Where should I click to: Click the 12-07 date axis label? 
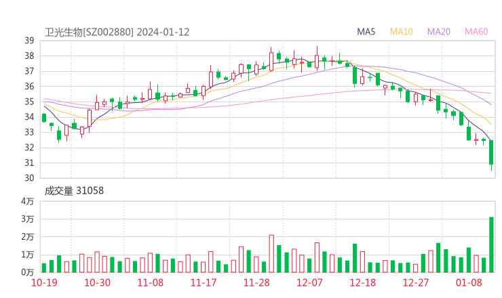[309, 282]
